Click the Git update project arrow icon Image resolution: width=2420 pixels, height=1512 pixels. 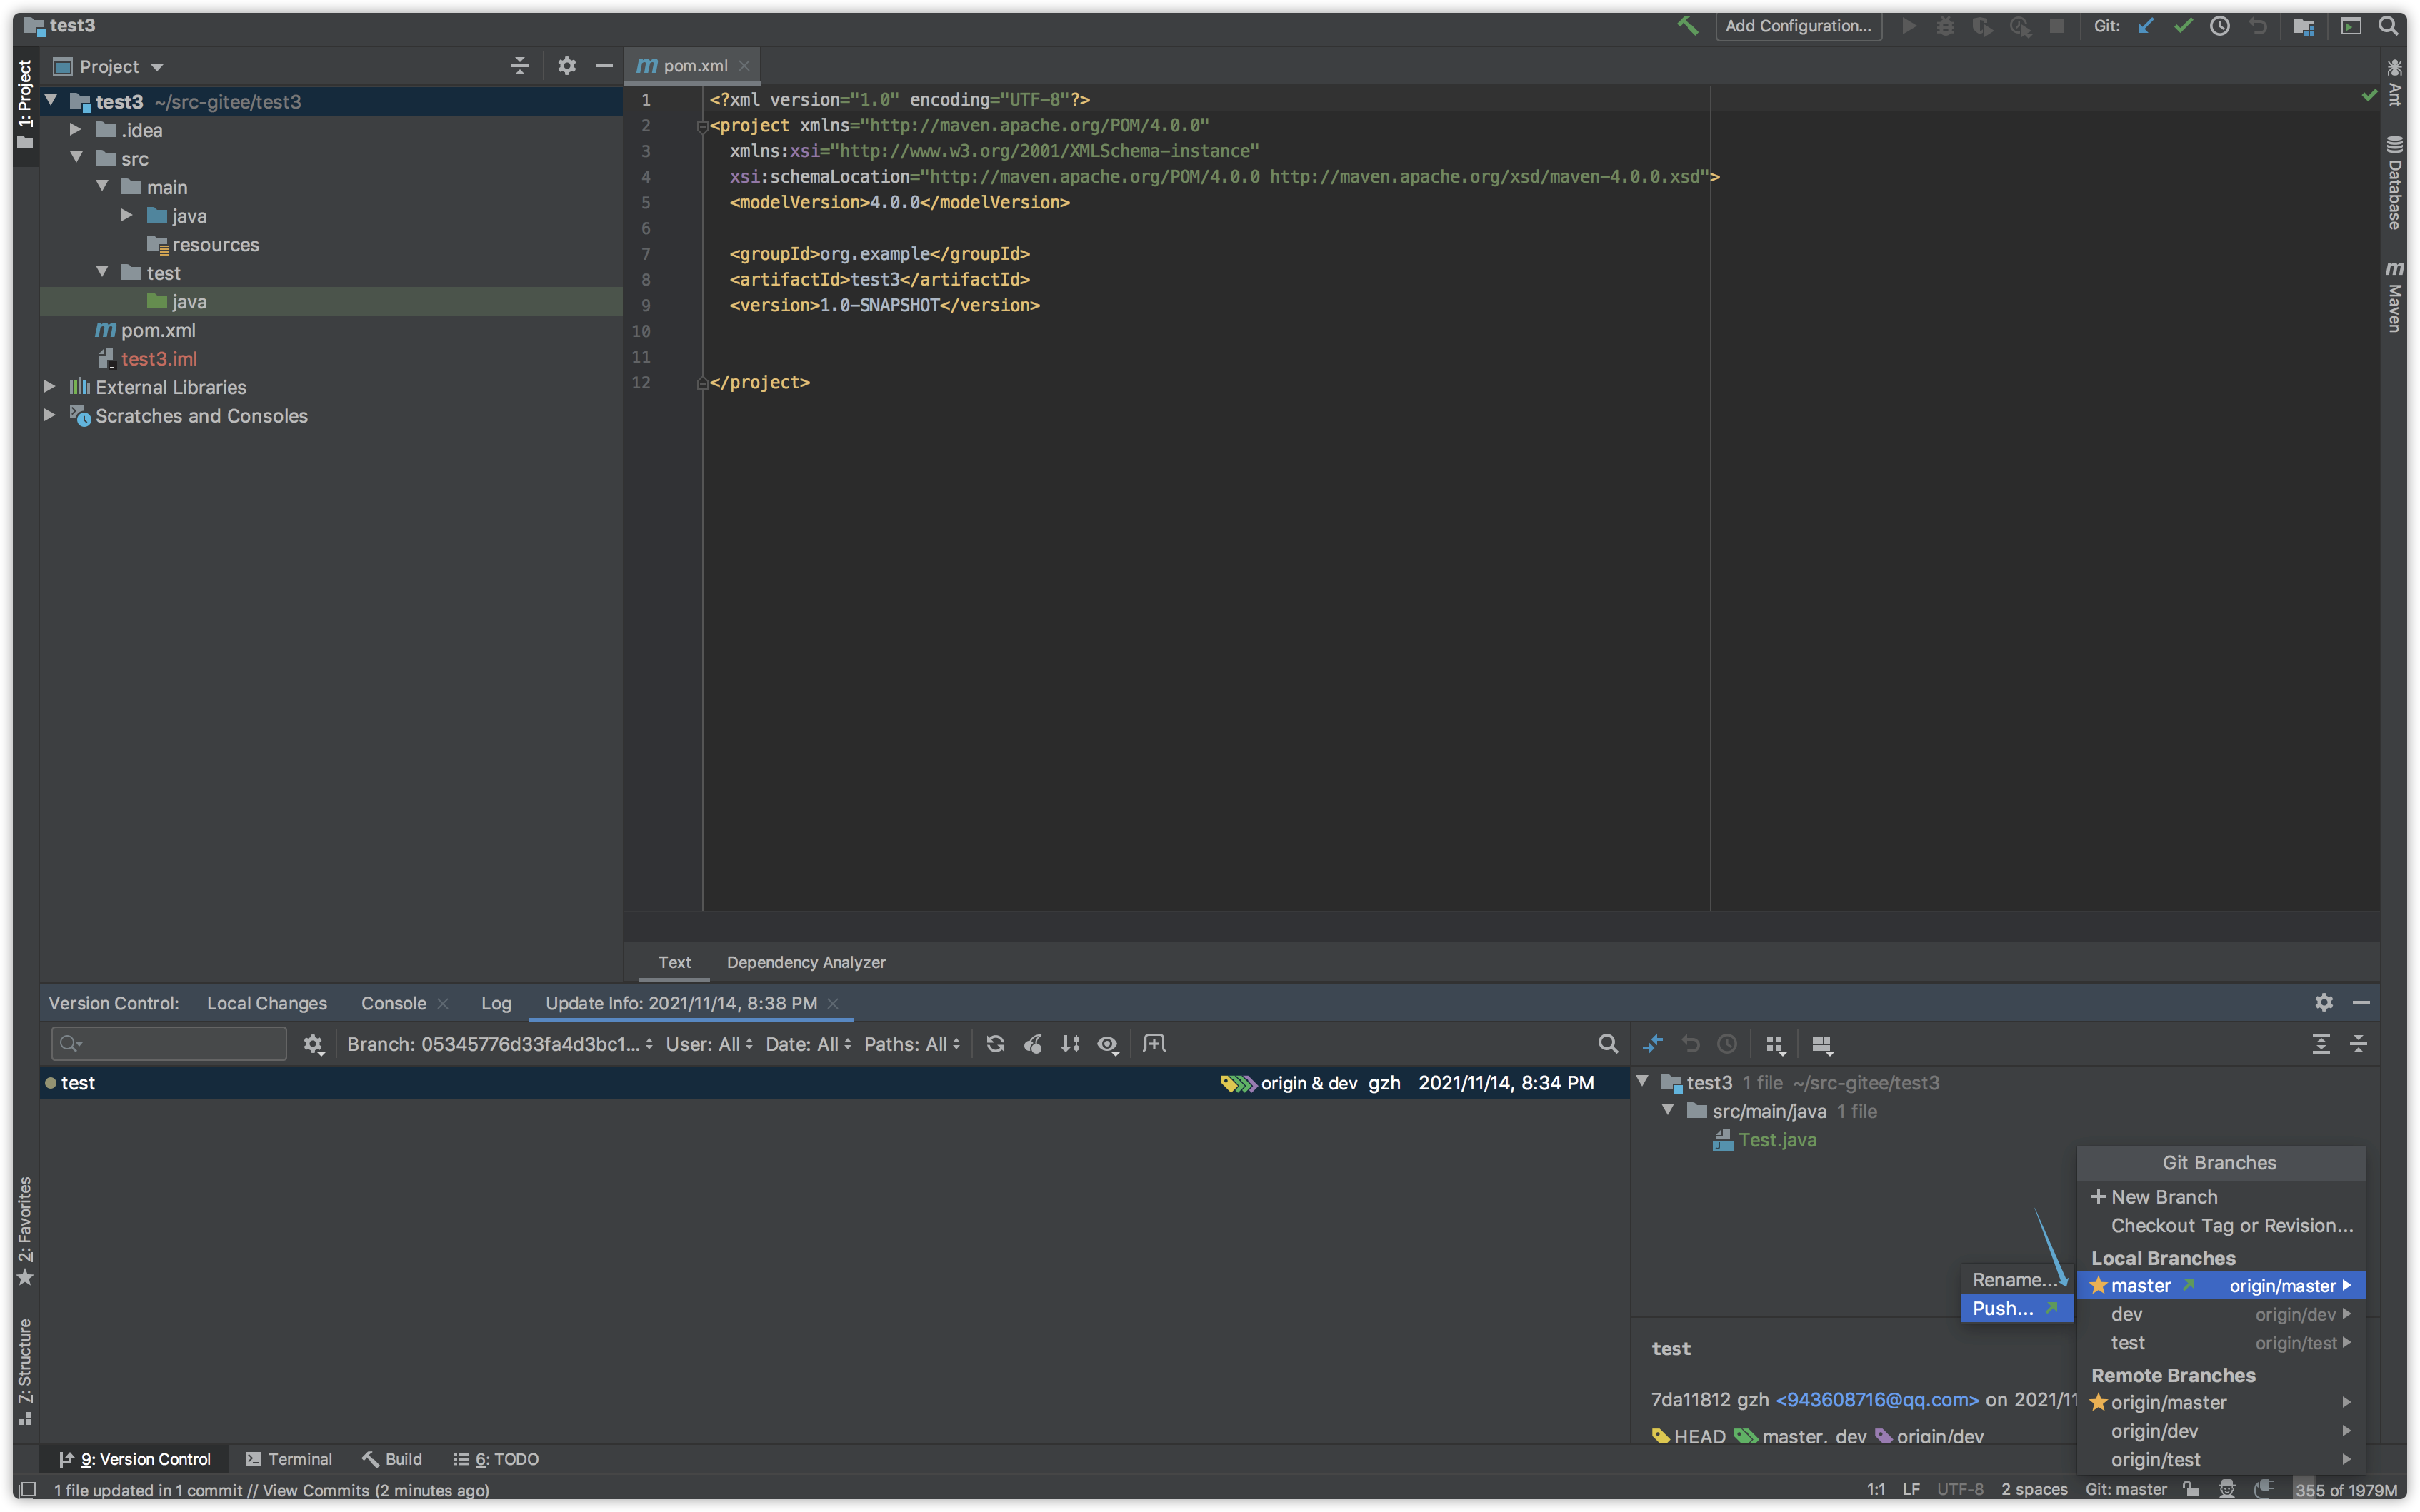2145,26
